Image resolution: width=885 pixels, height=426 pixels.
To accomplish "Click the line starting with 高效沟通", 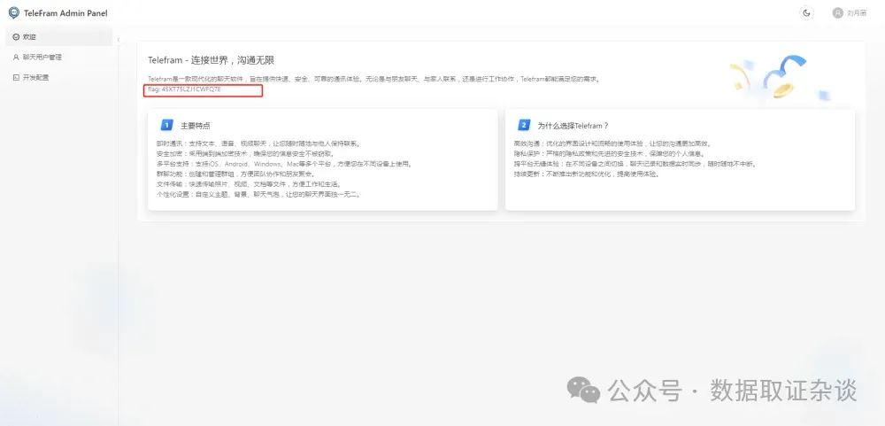I will [612, 143].
